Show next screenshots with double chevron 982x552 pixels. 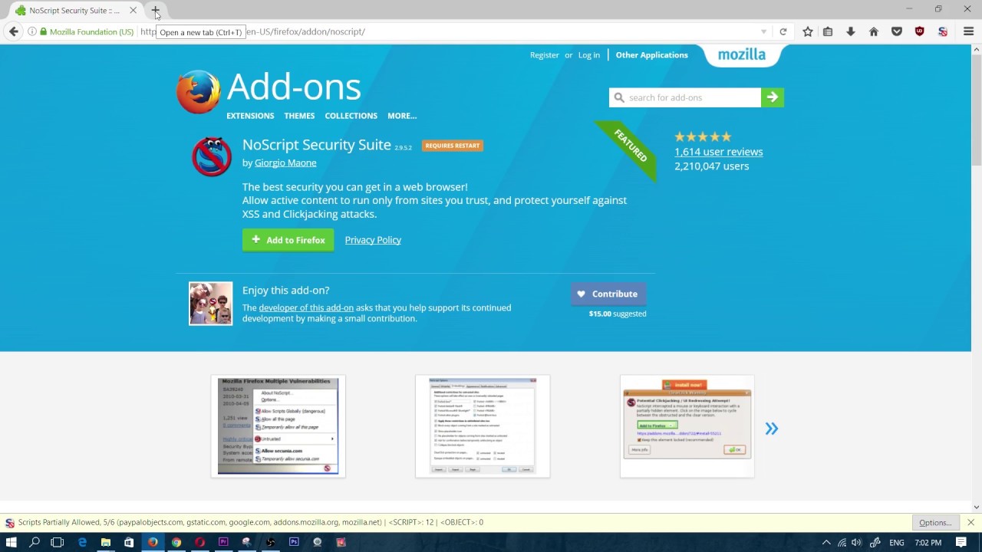click(771, 429)
